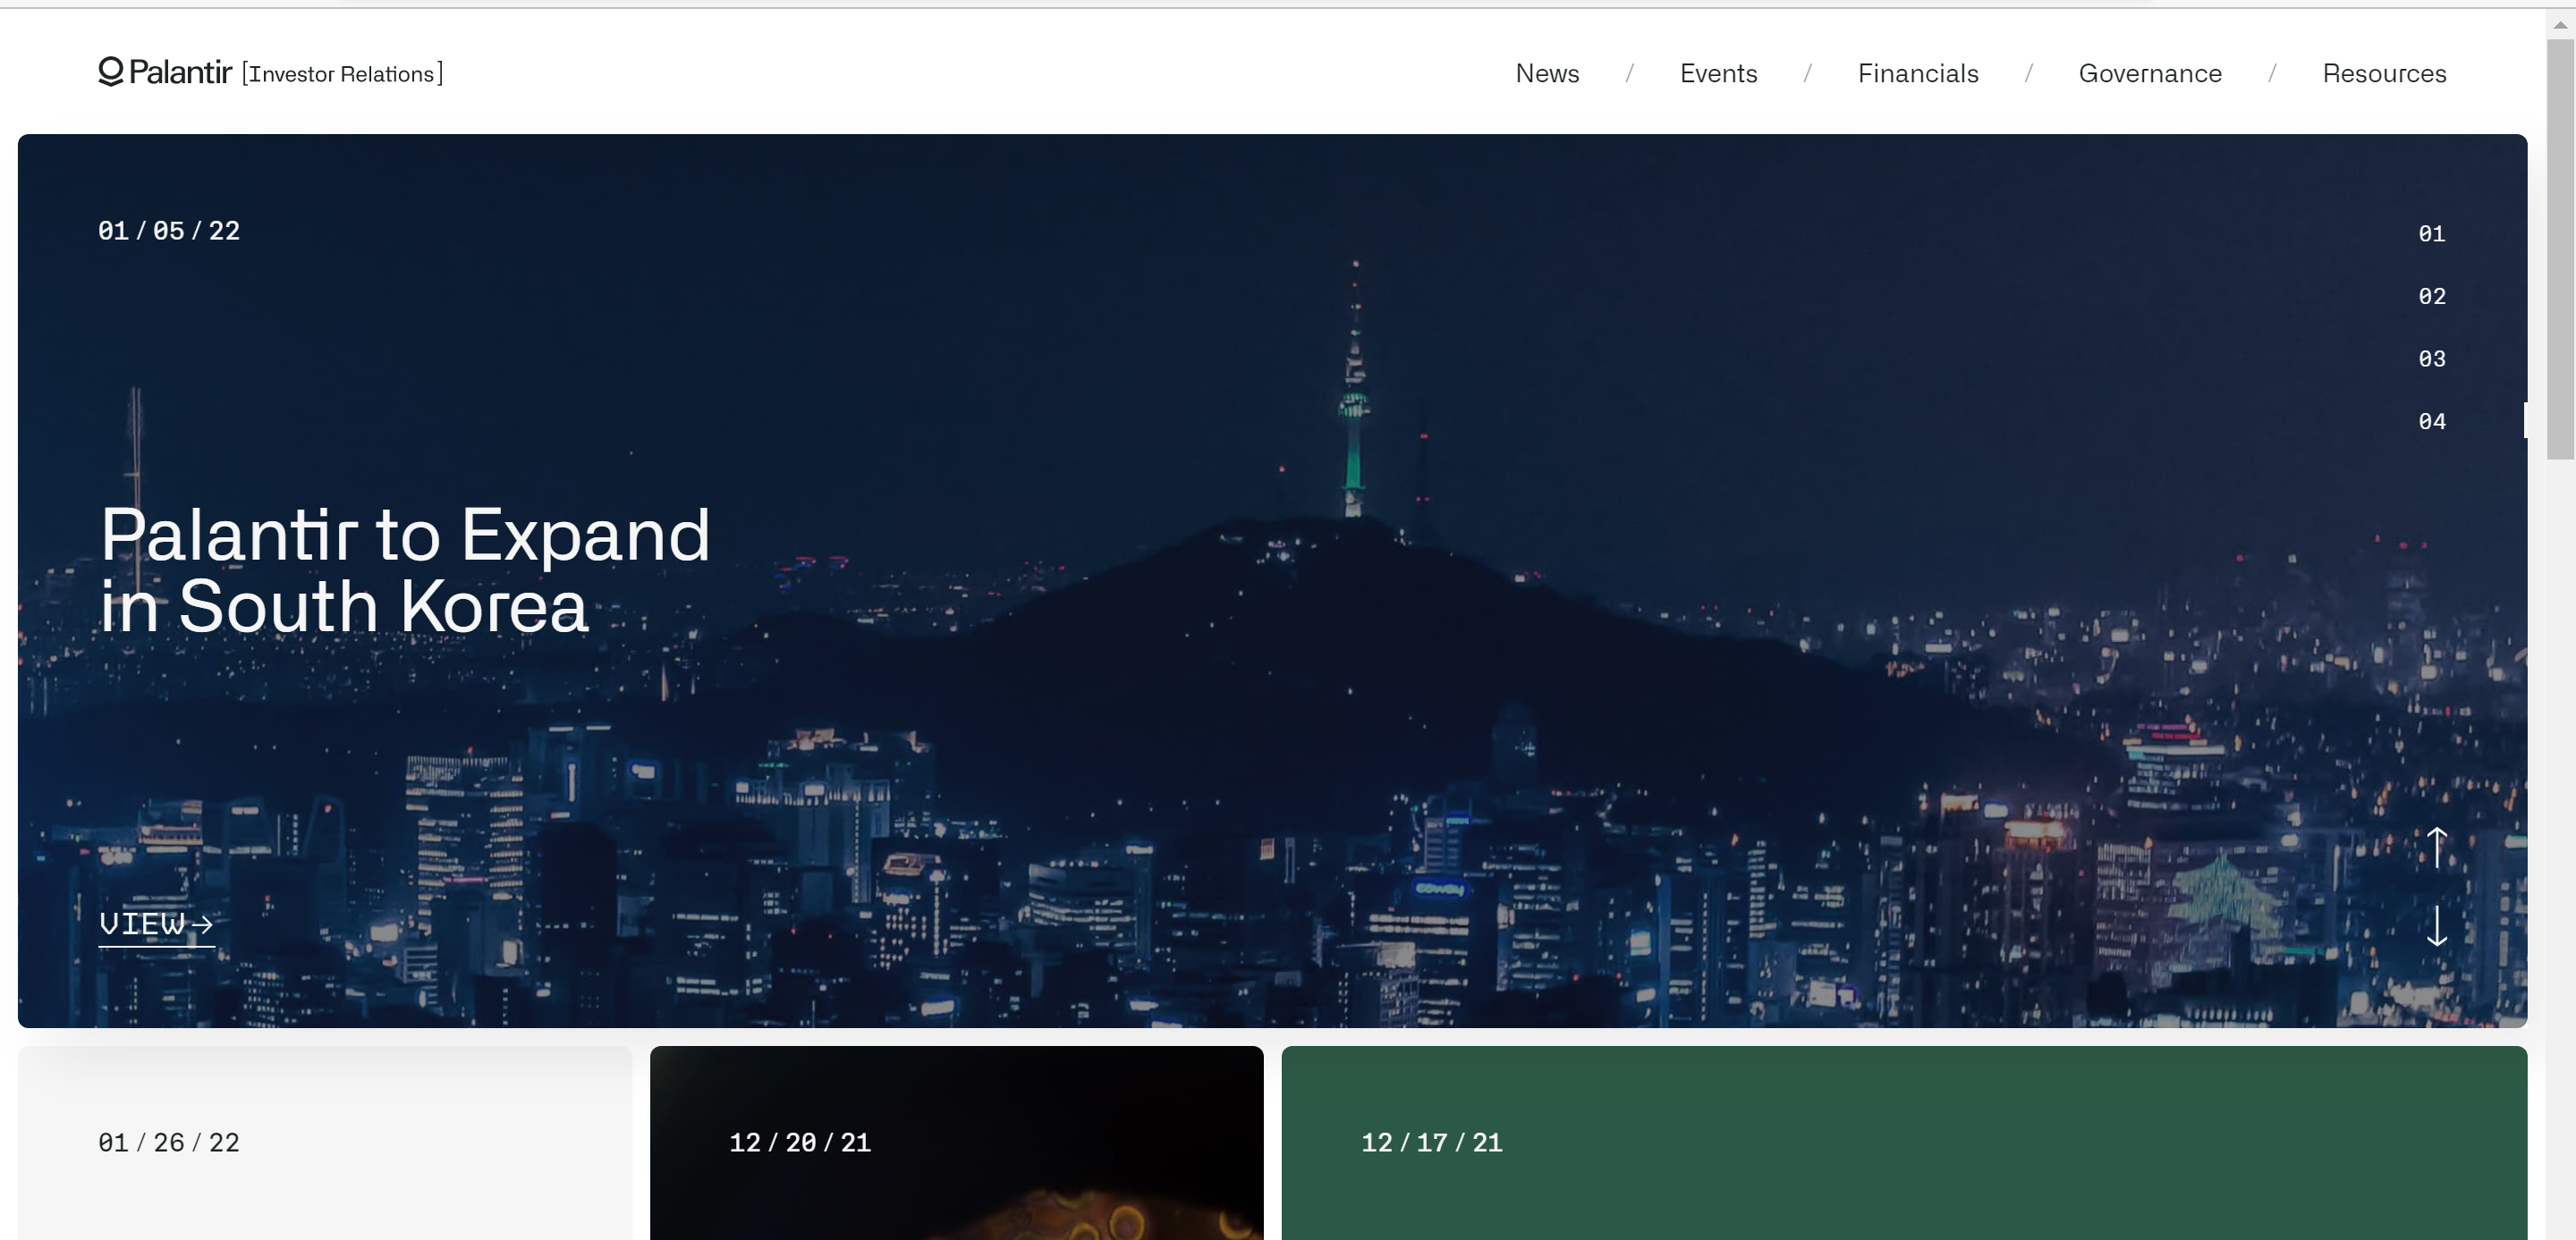Viewport: 2576px width, 1240px height.
Task: Go to slide 01 of the carousel
Action: 2432,234
